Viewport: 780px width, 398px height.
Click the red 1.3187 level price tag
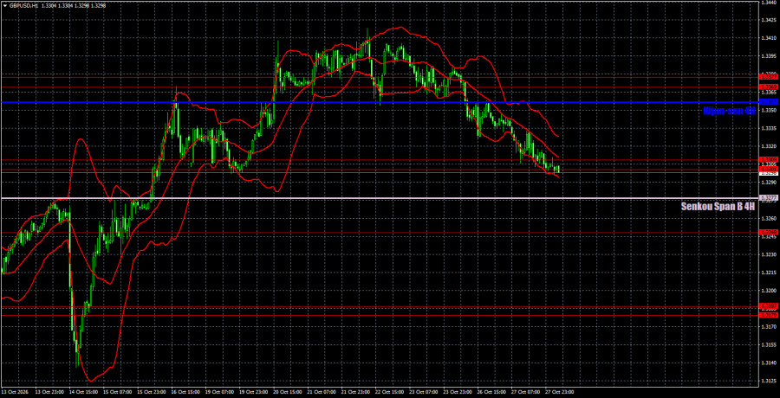click(x=769, y=305)
